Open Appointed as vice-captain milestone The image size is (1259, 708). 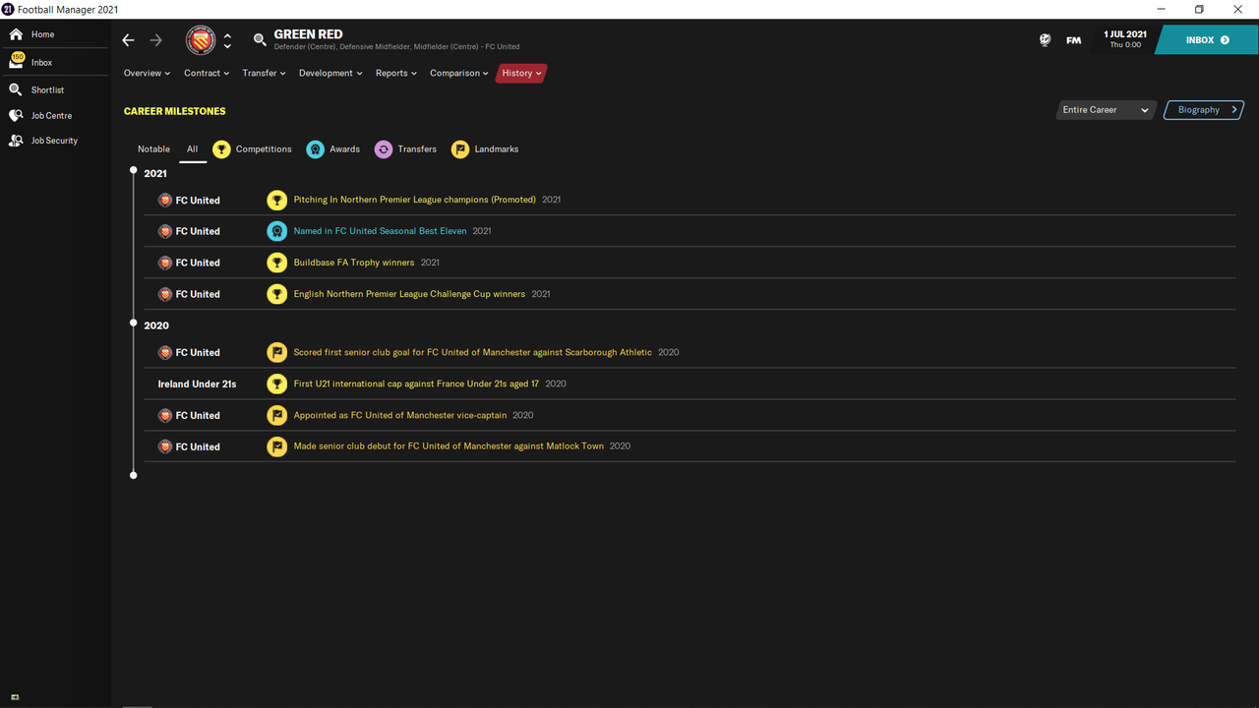pos(400,415)
